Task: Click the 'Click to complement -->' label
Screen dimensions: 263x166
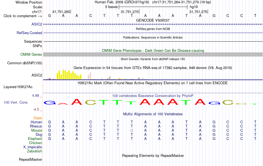Action: pos(23,16)
